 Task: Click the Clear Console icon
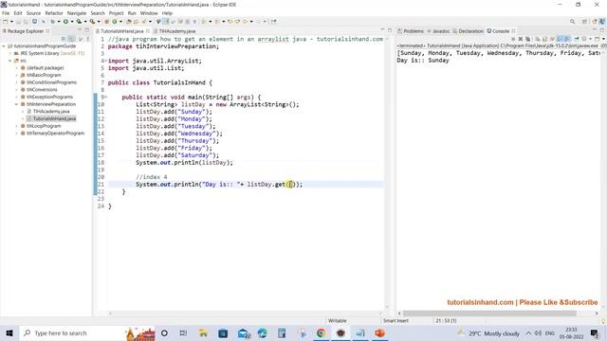point(538,39)
